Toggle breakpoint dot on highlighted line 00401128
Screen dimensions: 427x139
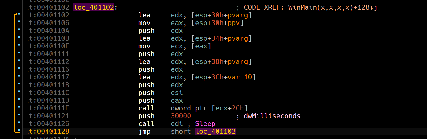point(19,131)
